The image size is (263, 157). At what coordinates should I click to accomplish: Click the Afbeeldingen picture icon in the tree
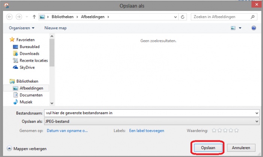[15, 88]
